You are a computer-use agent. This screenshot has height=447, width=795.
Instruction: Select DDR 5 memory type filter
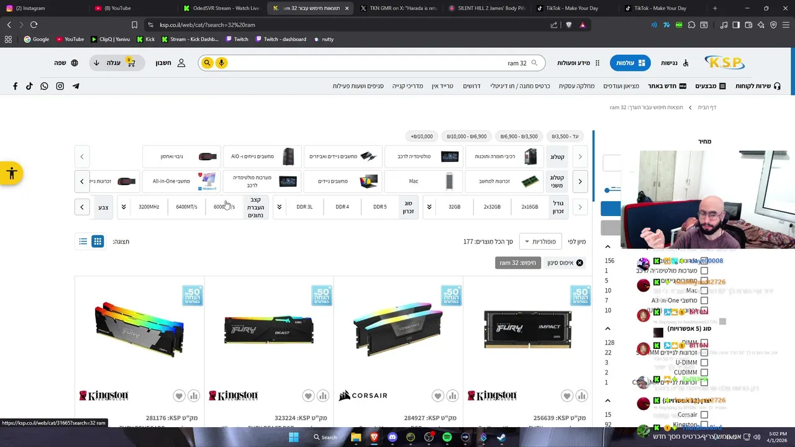379,207
